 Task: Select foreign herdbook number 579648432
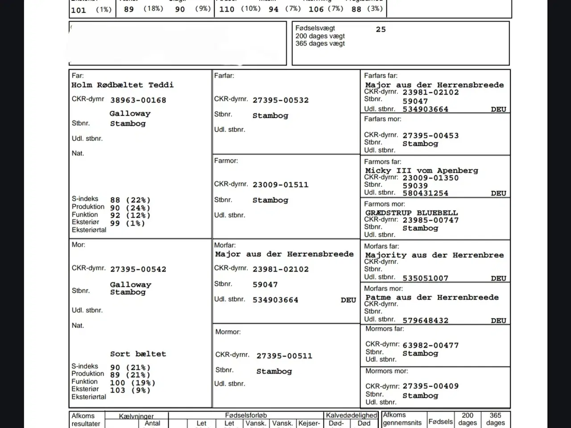point(426,321)
